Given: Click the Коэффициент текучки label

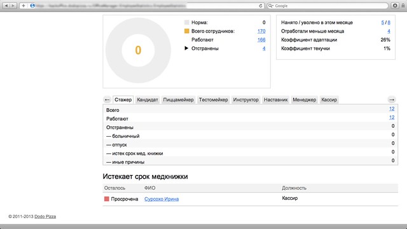Looking at the screenshot, I should (305, 48).
